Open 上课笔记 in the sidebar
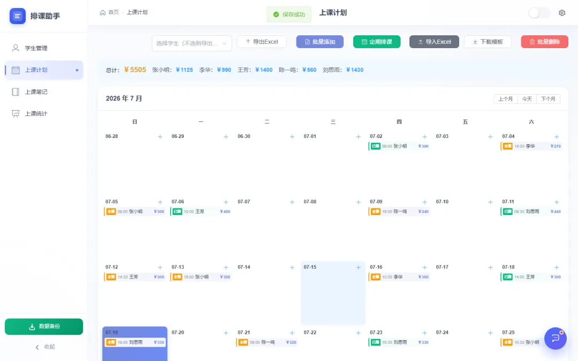The image size is (578, 361). (44, 92)
